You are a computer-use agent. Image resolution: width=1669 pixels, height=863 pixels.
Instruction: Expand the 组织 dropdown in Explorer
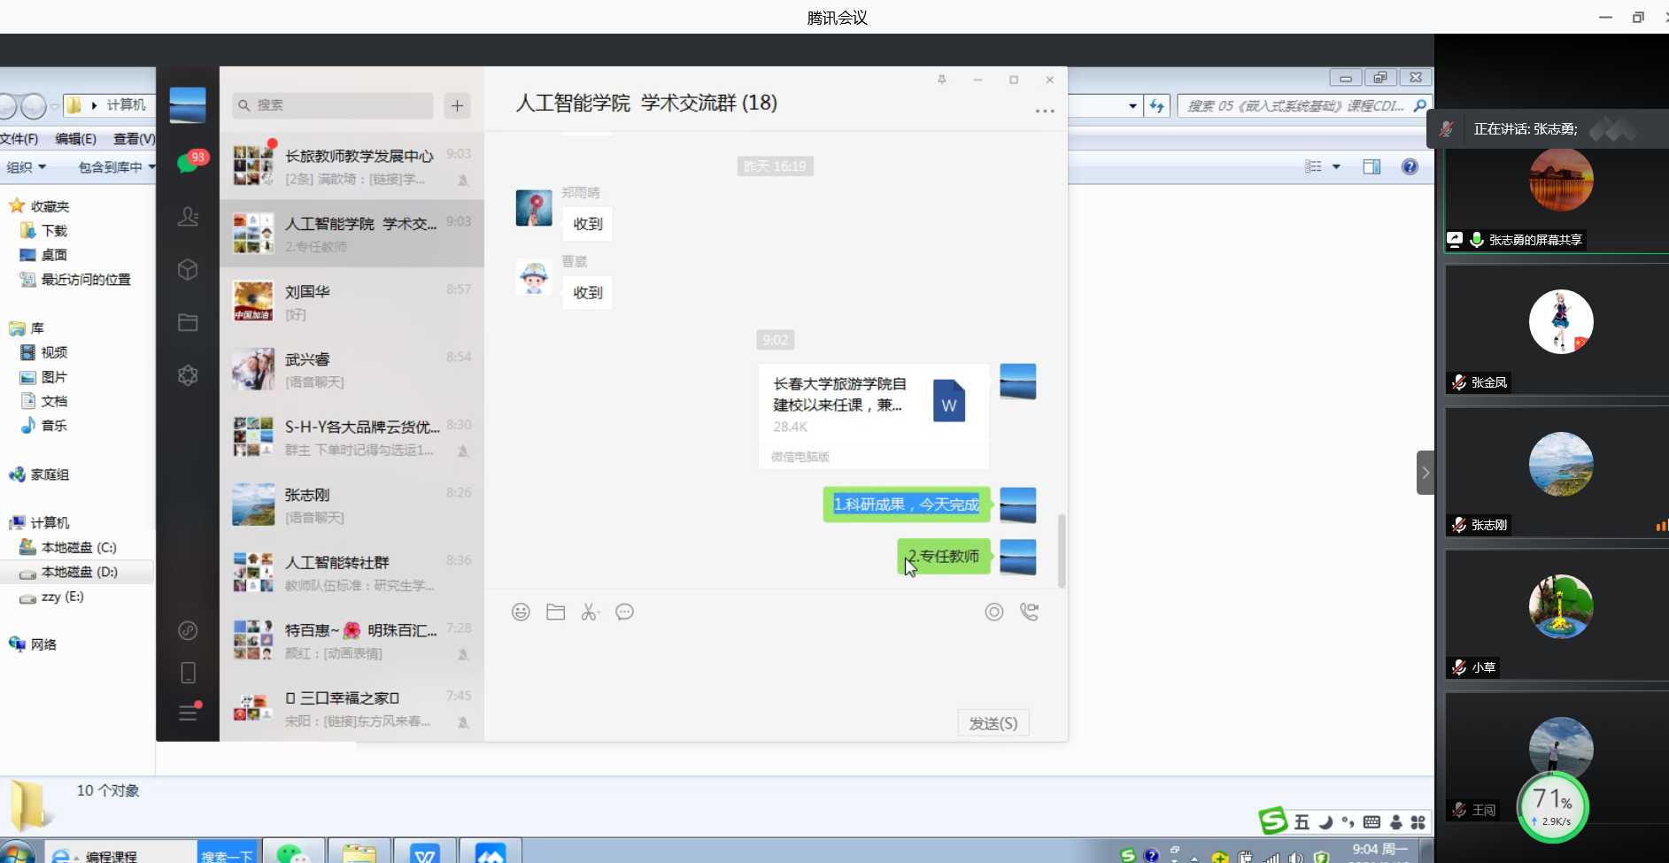coord(27,166)
